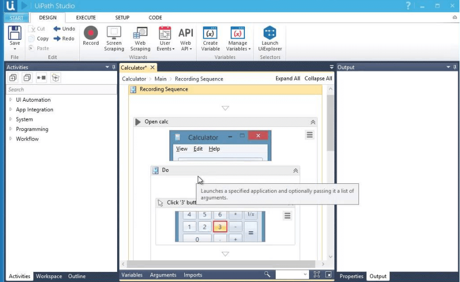Screen dimensions: 460x282
Task: Open the Save dropdown arrow
Action: tap(15, 49)
